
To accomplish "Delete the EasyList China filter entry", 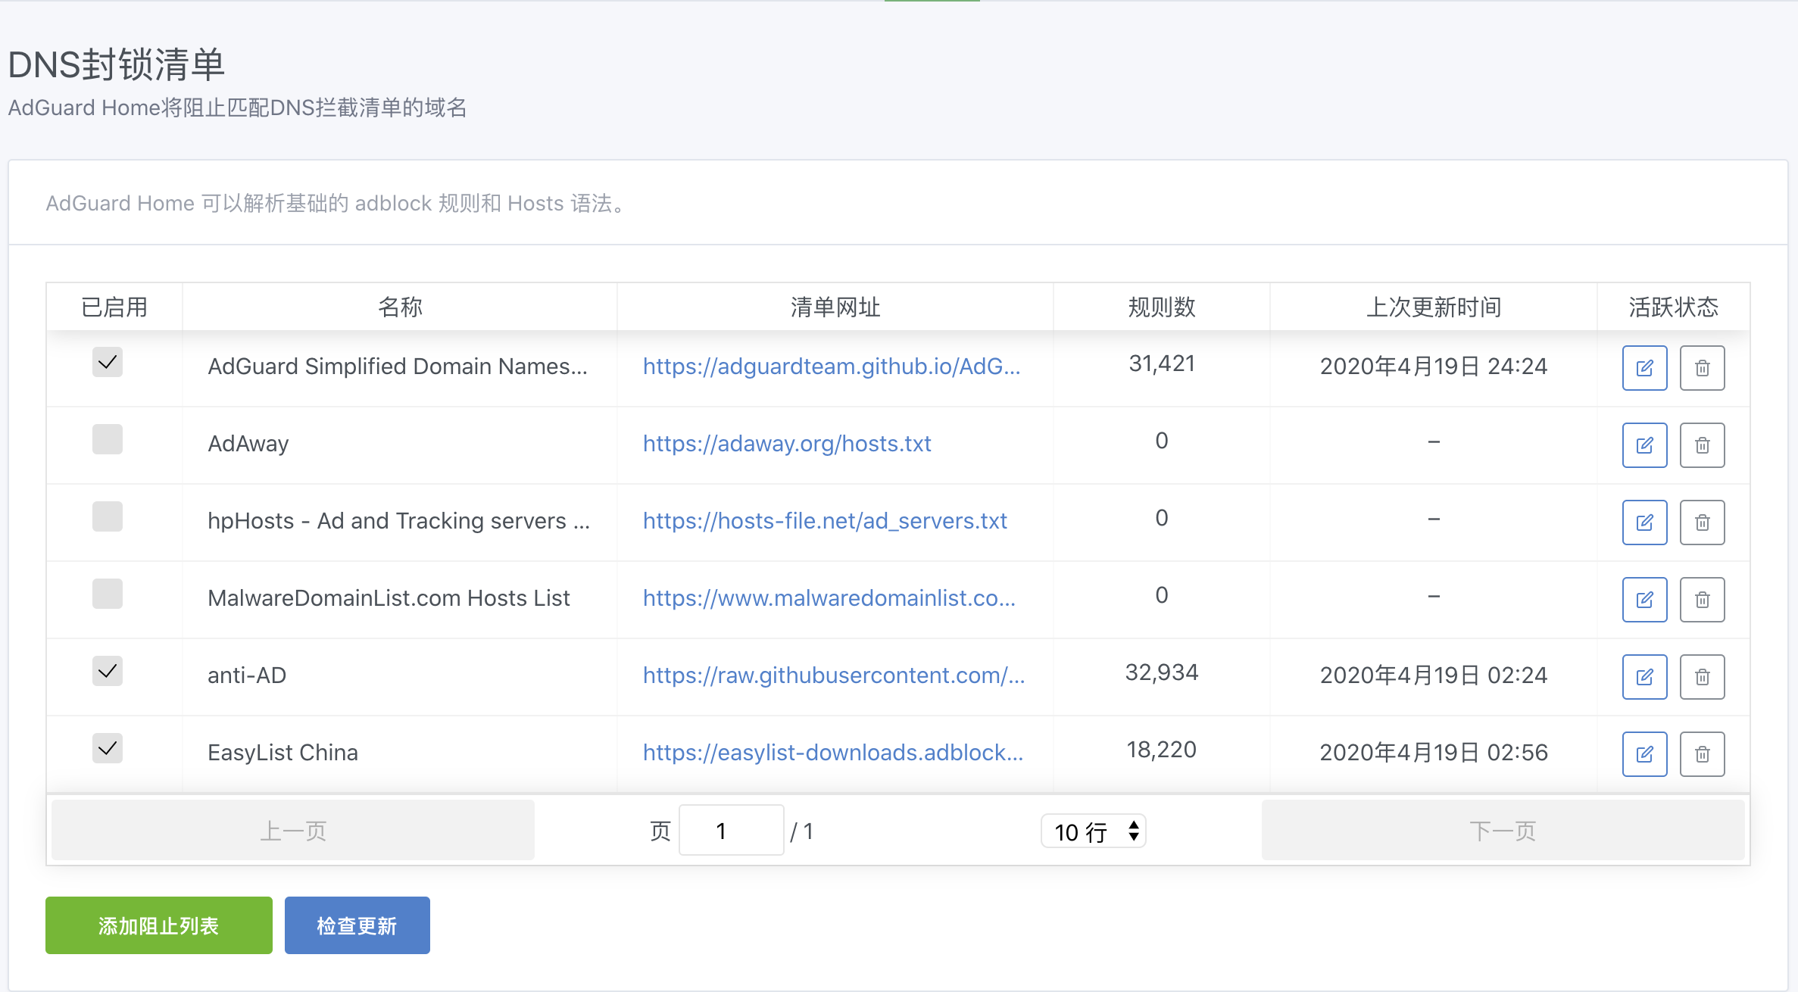I will coord(1702,754).
